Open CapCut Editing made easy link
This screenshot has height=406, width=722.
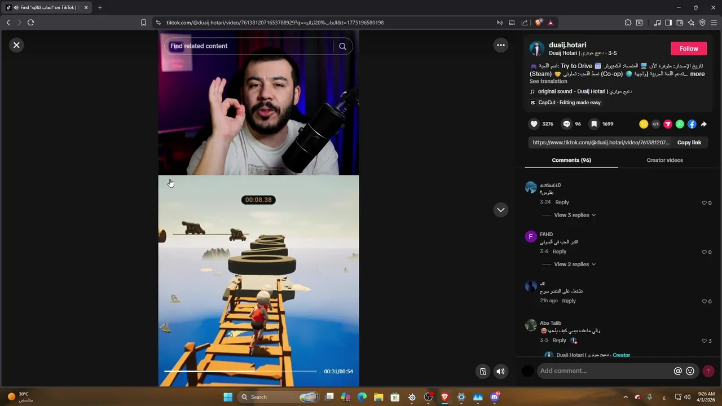click(x=565, y=103)
